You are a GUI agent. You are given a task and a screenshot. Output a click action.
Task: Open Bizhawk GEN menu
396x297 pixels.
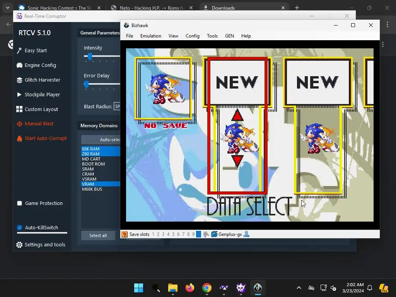coord(230,36)
